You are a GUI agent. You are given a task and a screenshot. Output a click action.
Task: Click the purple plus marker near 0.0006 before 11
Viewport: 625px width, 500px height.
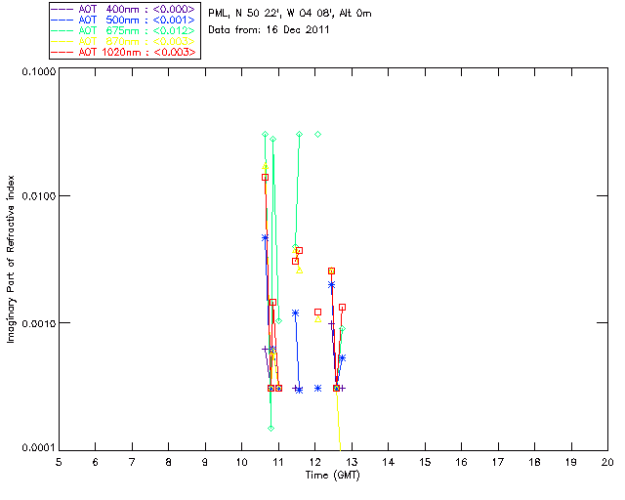pyautogui.click(x=265, y=350)
